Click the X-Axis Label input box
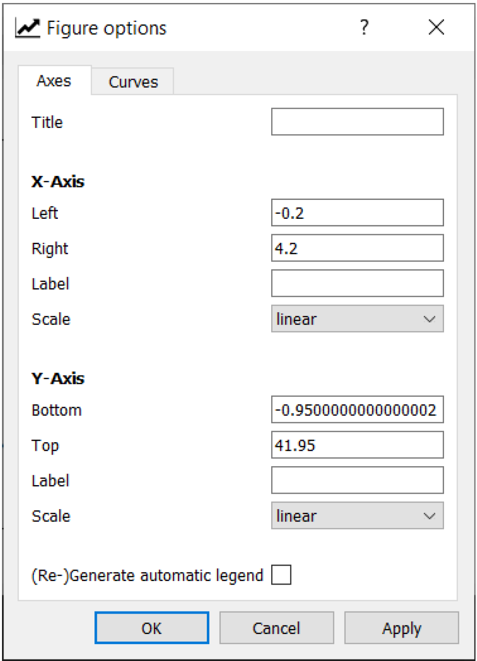The image size is (477, 661). point(357,284)
